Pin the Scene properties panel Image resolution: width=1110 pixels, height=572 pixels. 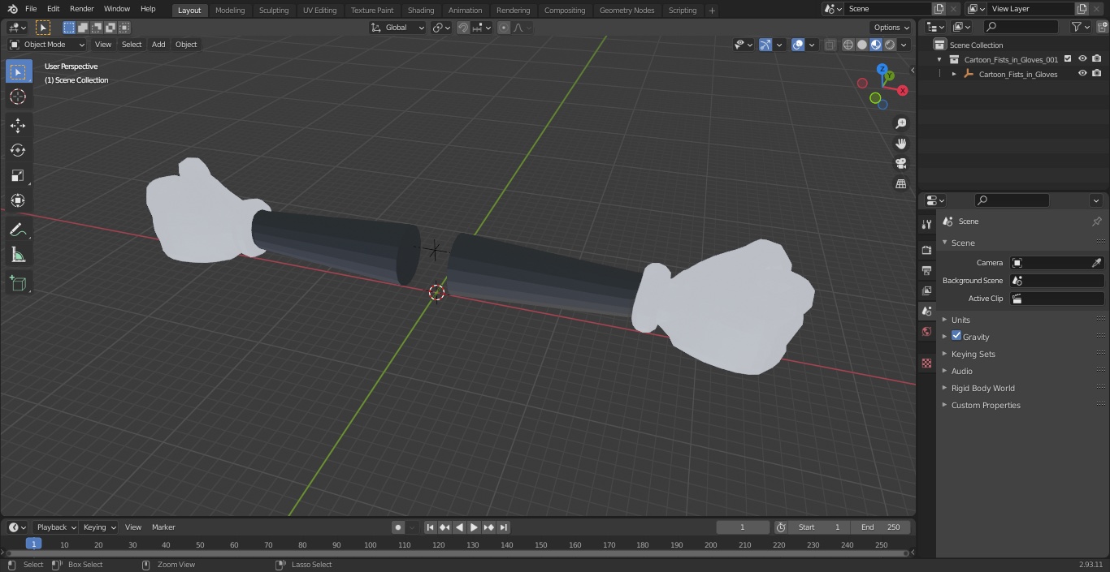click(1096, 221)
